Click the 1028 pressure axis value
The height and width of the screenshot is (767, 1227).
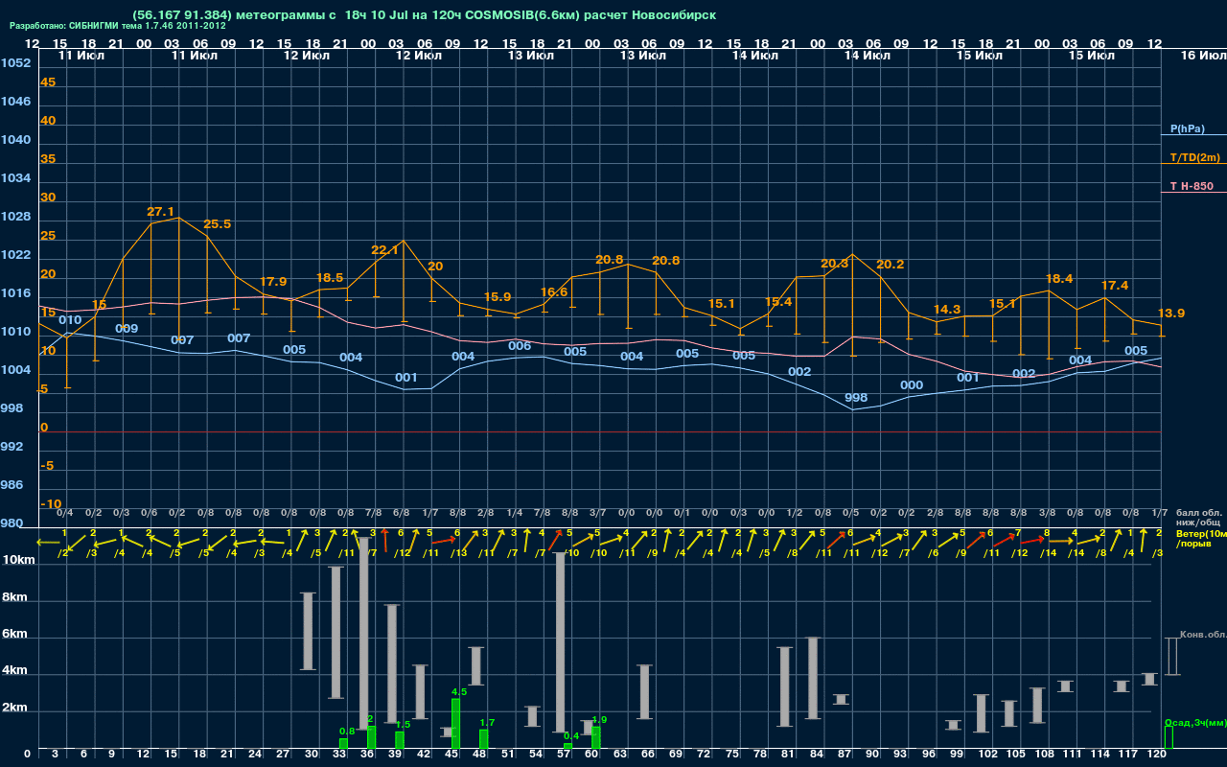click(15, 217)
